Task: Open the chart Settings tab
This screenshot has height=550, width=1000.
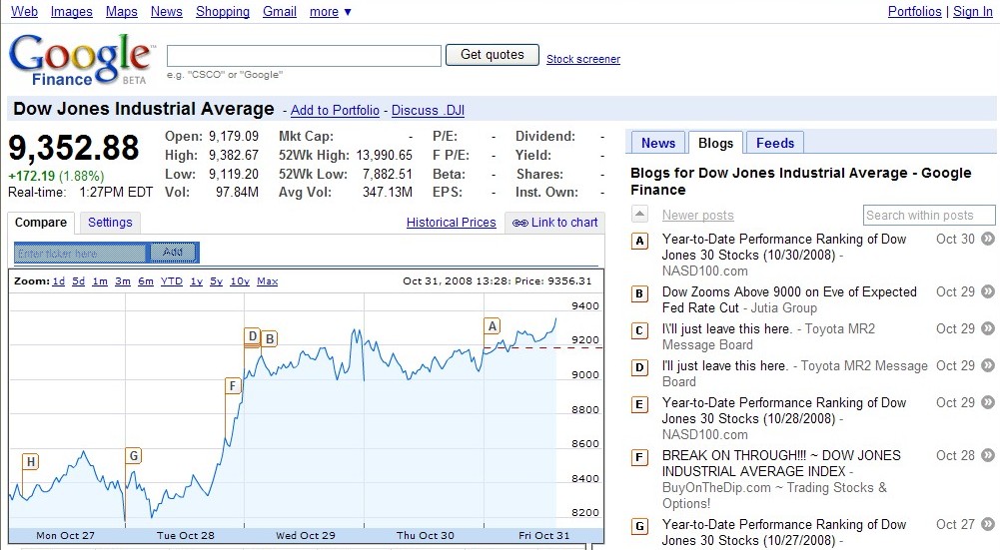Action: pyautogui.click(x=110, y=223)
